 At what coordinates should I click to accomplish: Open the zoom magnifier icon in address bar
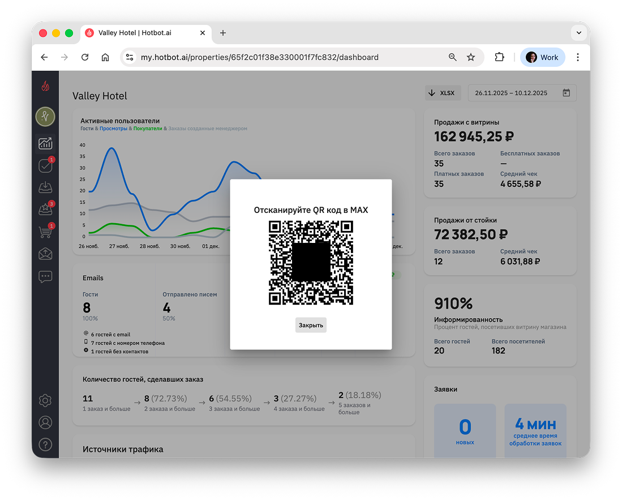click(453, 57)
